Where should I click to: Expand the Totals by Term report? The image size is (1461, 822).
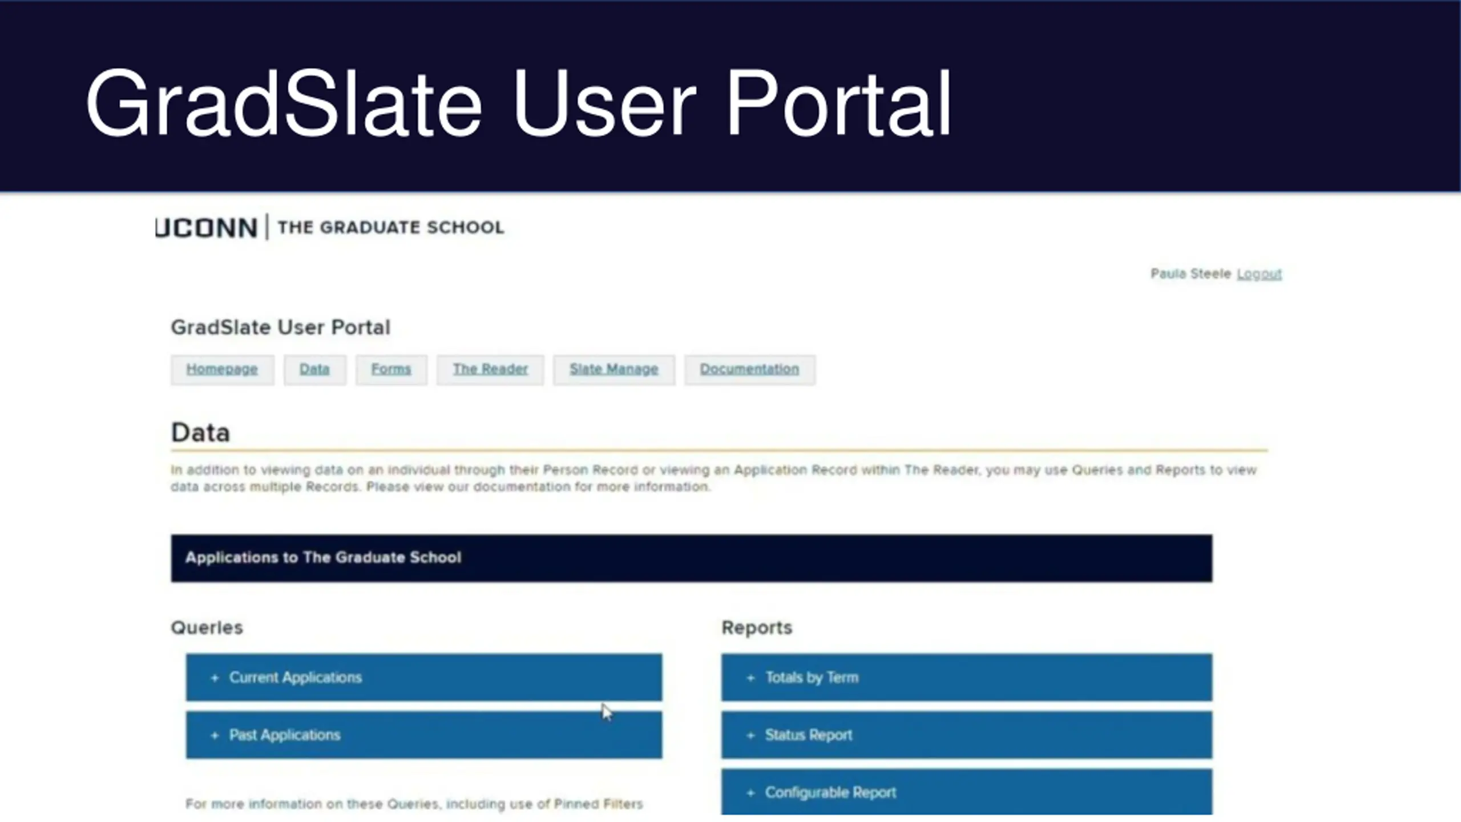(967, 677)
